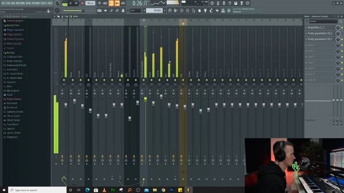Expand ShaperBox 2_3 effect slot arrow
Image resolution: width=344 pixels, height=193 pixels.
[x=306, y=27]
